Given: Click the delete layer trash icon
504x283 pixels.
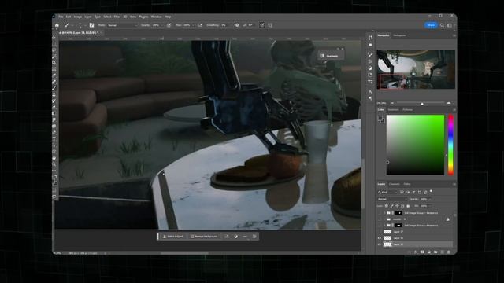Looking at the screenshot, I should pos(449,252).
